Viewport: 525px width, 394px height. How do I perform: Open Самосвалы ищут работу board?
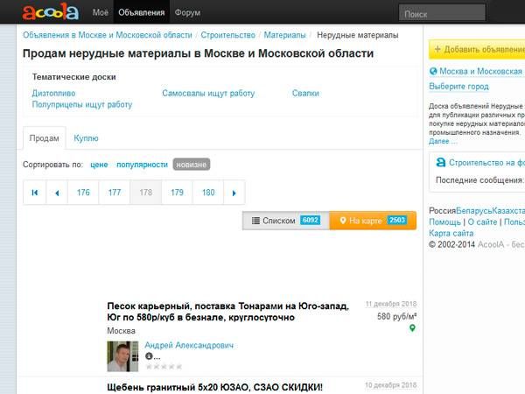tap(208, 93)
